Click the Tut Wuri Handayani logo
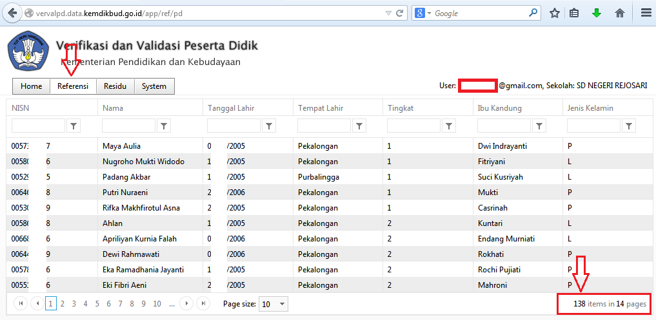This screenshot has height=320, width=656. (x=28, y=50)
